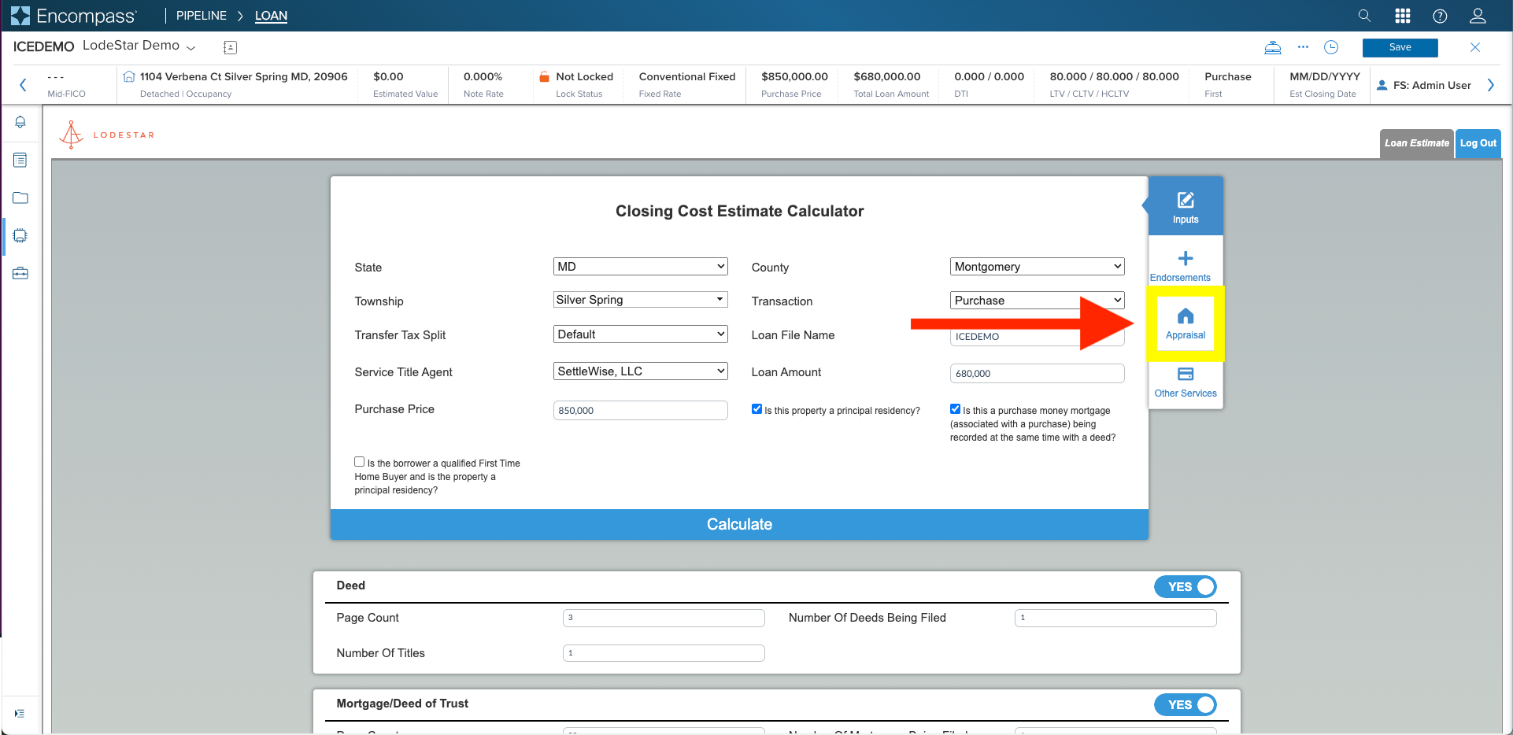
Task: Click the borrower contact card icon
Action: tap(230, 47)
